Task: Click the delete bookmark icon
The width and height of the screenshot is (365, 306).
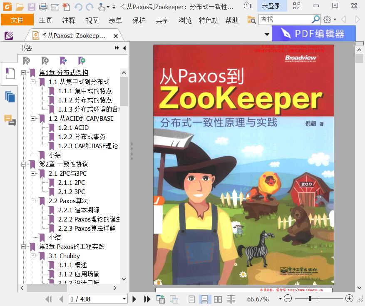Action: 26,60
